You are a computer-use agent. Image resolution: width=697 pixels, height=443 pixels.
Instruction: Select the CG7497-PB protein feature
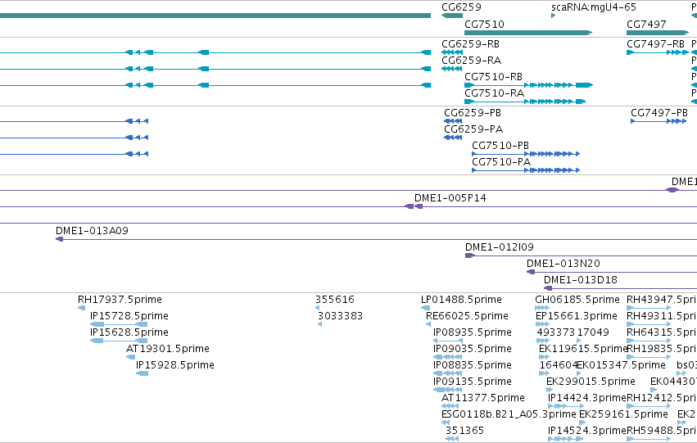(x=659, y=121)
